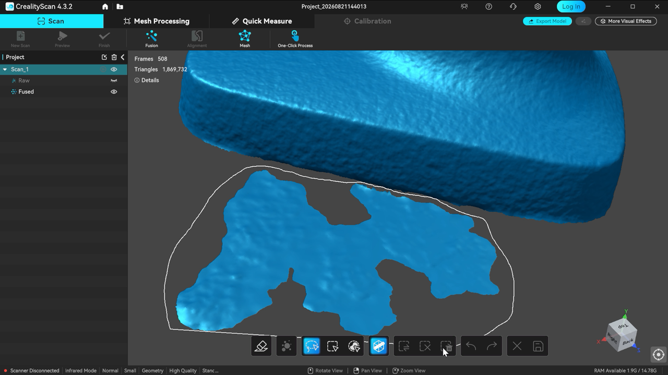Image resolution: width=668 pixels, height=375 pixels.
Task: Switch to Mesh Processing tab
Action: pos(157,21)
